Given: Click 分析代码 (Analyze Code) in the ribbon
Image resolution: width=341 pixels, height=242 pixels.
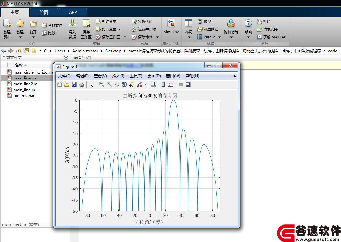Looking at the screenshot, I should (x=142, y=21).
